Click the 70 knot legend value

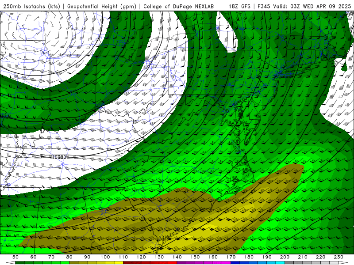click(x=51, y=257)
